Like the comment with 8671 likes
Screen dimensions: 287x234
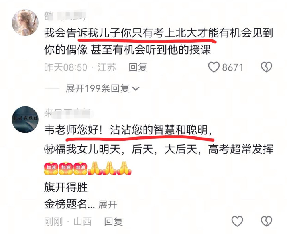[214, 67]
